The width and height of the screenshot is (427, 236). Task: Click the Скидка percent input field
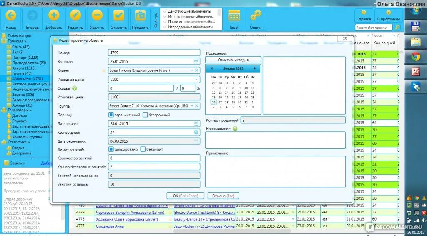coord(188,88)
